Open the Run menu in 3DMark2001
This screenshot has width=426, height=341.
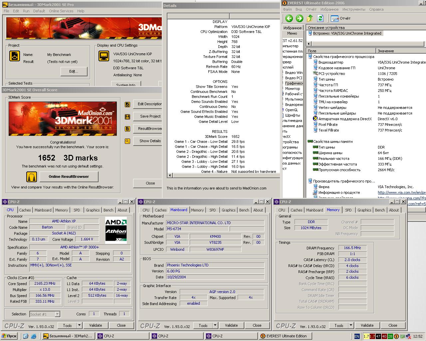[x=26, y=11]
